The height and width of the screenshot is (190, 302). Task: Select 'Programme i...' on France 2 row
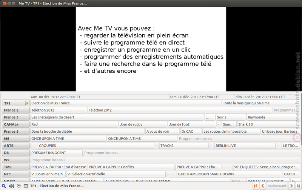tap(286, 110)
